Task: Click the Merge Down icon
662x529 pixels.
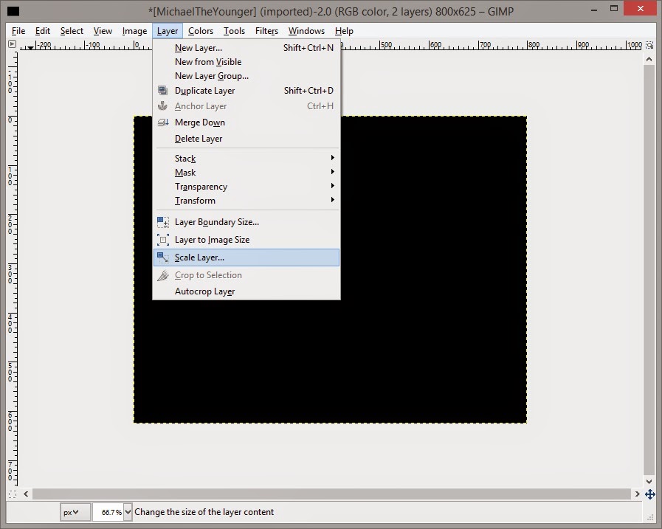Action: click(x=162, y=122)
